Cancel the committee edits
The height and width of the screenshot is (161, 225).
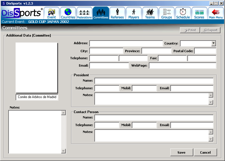205,152
